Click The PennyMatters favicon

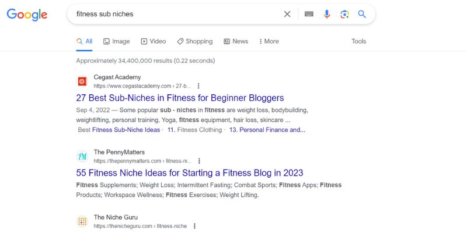(x=82, y=156)
